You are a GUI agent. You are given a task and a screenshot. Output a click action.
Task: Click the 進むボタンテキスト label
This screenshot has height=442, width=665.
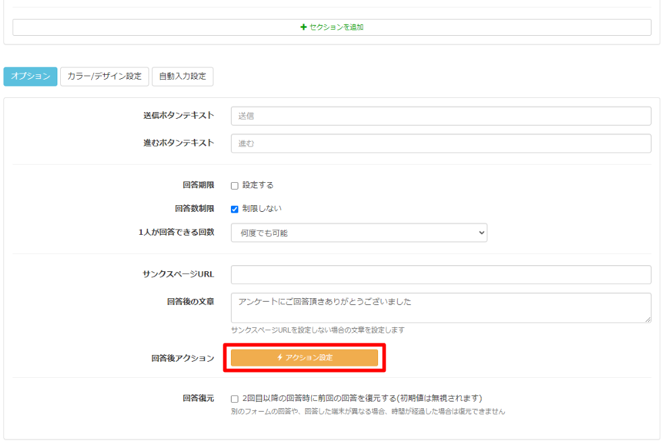[178, 143]
